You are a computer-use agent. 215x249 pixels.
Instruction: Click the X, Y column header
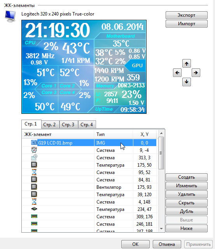[145, 134]
